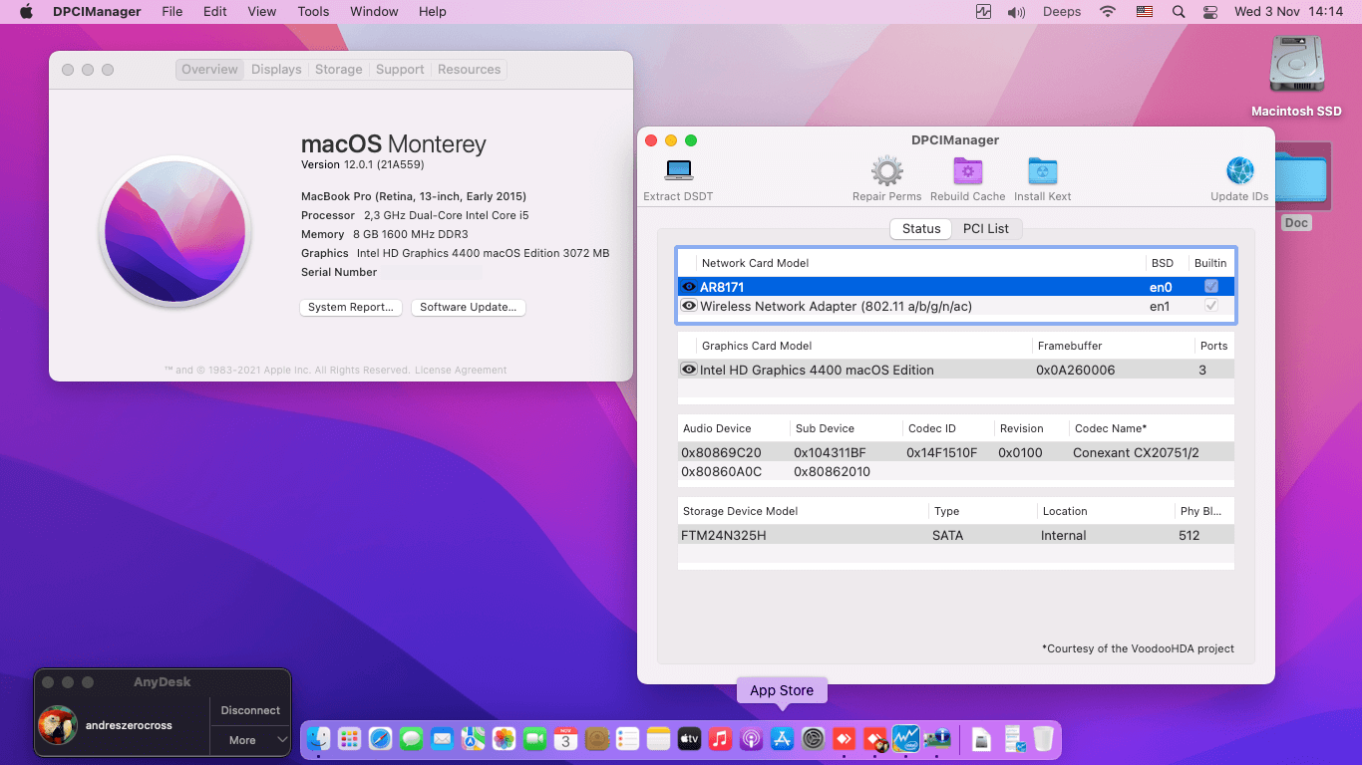Open the Tools menu

tap(313, 12)
